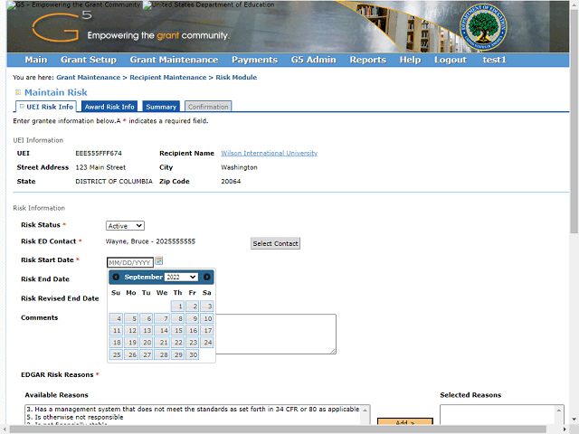Image resolution: width=579 pixels, height=434 pixels.
Task: Click Grant Maintenance breadcrumb link
Action: point(89,78)
